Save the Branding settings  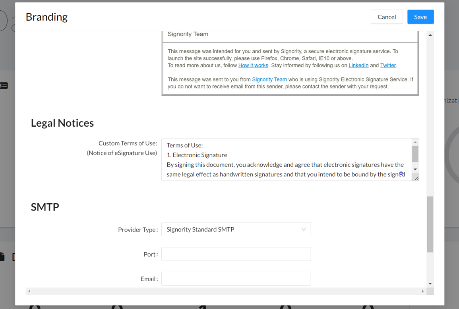[420, 17]
